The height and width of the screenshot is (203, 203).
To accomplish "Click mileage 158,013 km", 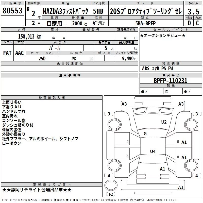I will [x=30, y=37].
